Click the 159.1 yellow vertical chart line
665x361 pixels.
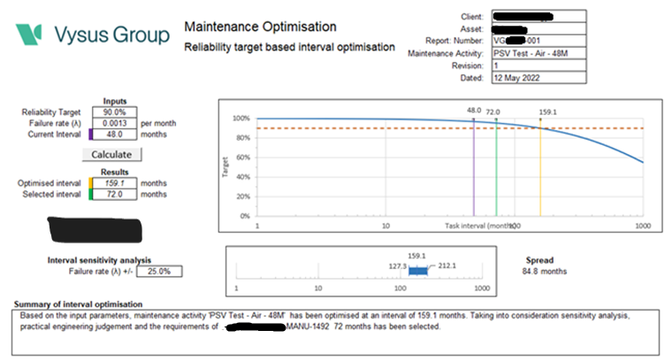click(540, 168)
